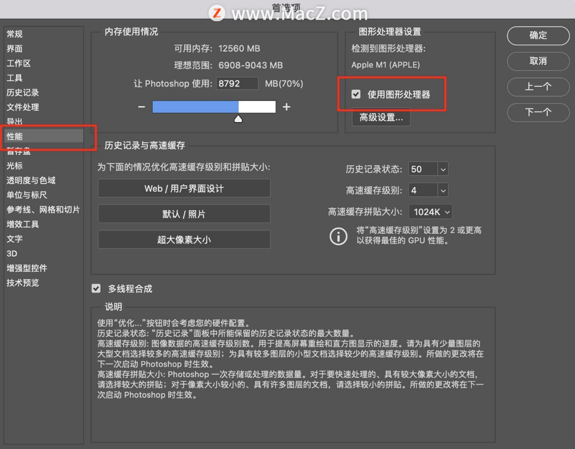This screenshot has width=575, height=449.
Task: Click the 取消 button
Action: click(538, 61)
